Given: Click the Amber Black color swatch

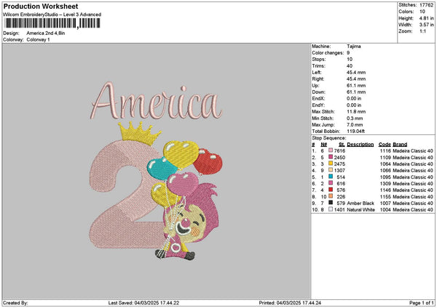Looking at the screenshot, I should [331, 203].
